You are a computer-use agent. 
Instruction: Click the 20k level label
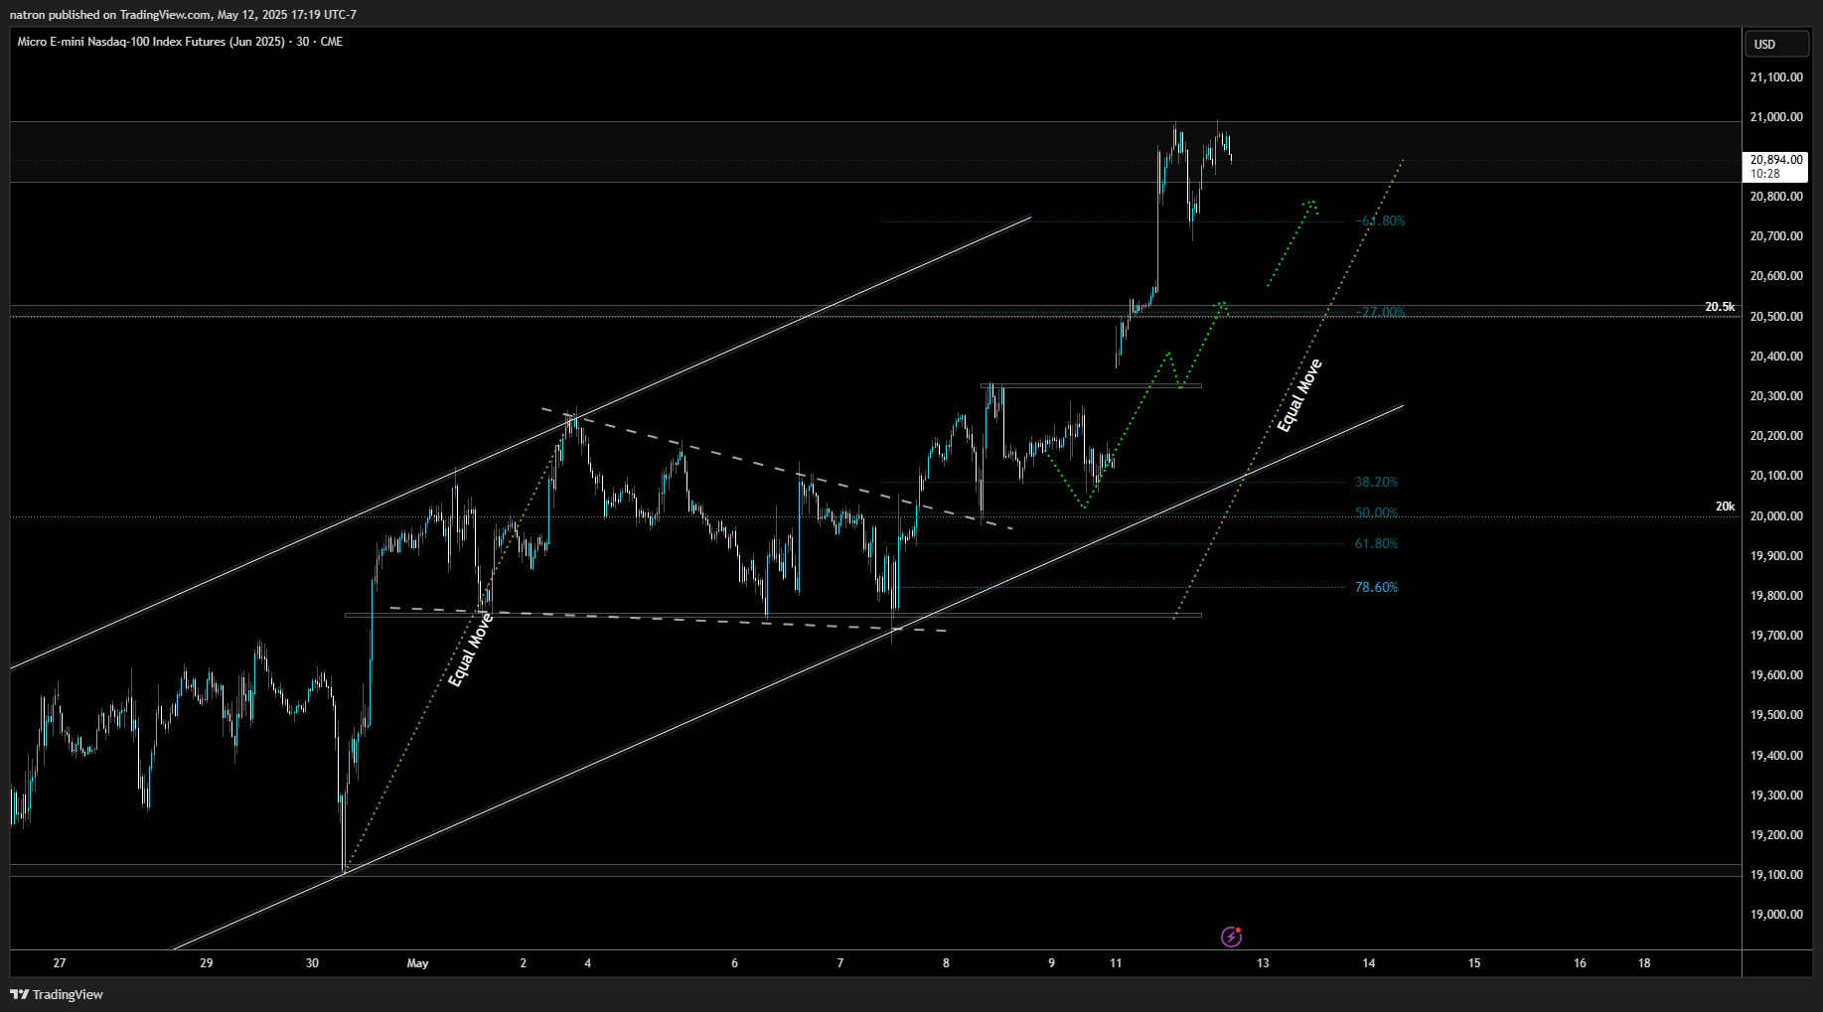(x=1725, y=506)
